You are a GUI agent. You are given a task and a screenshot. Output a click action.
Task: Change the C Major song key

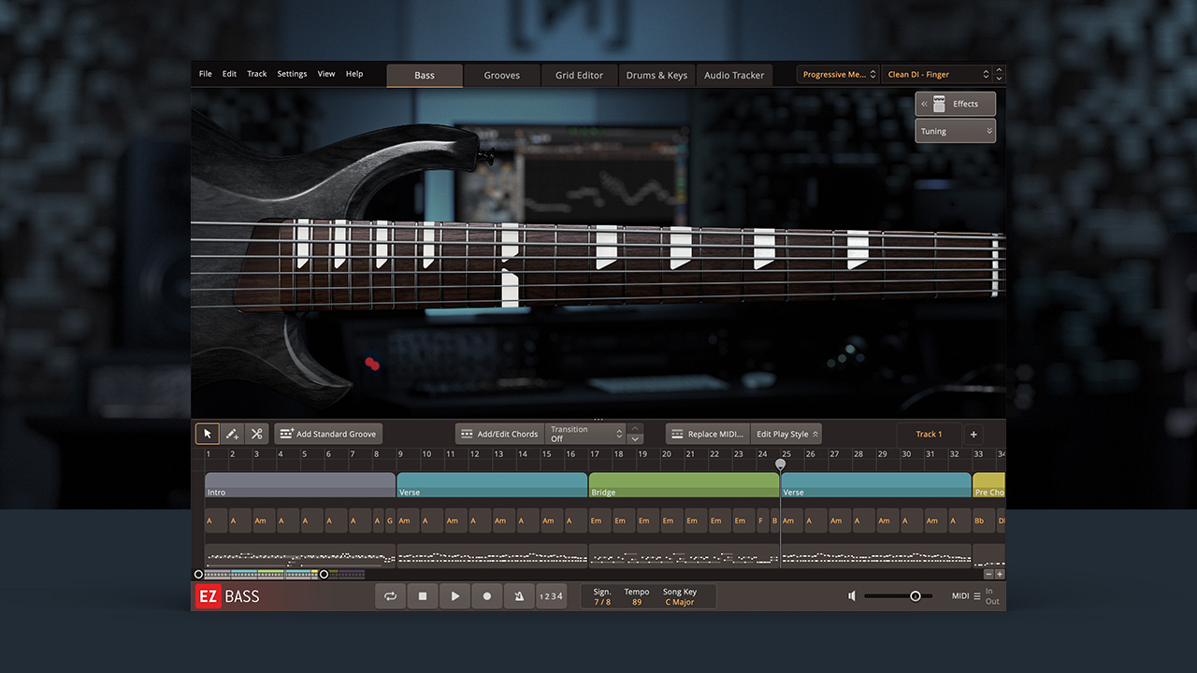coord(680,602)
